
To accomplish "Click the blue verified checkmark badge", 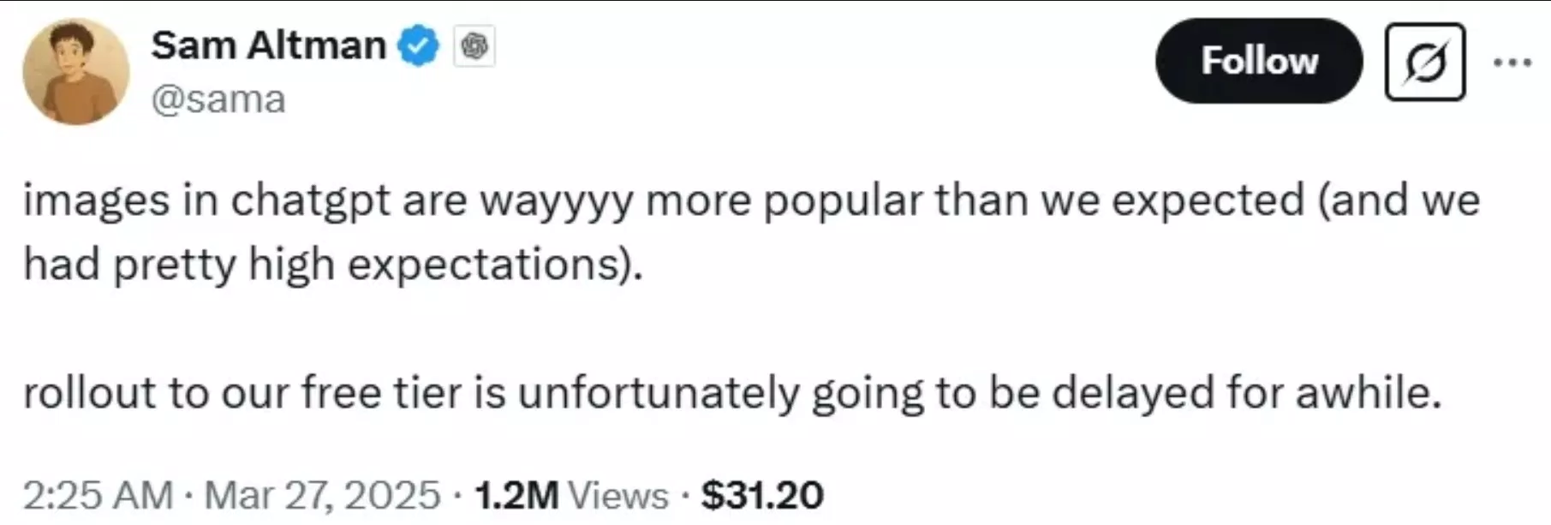I will coord(418,46).
